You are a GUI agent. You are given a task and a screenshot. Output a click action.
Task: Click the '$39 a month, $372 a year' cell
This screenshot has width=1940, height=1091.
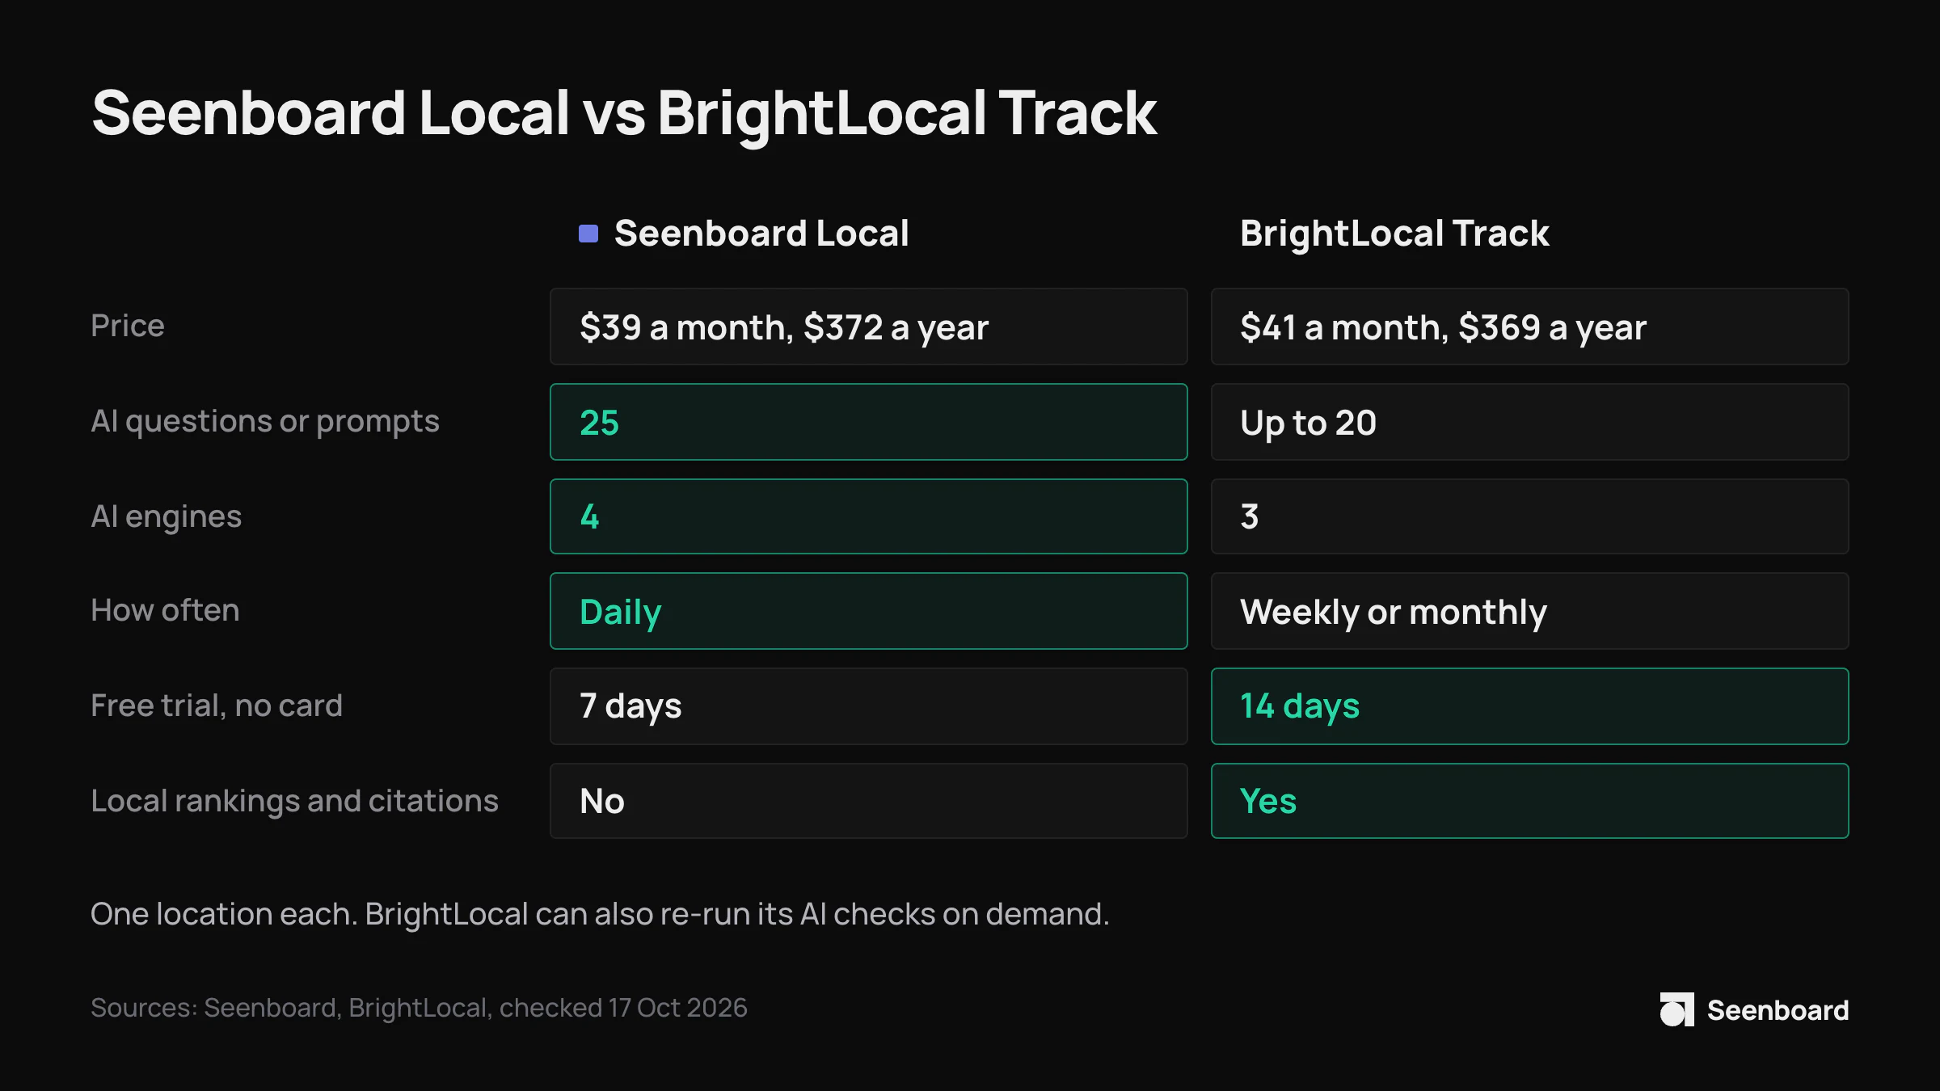869,326
